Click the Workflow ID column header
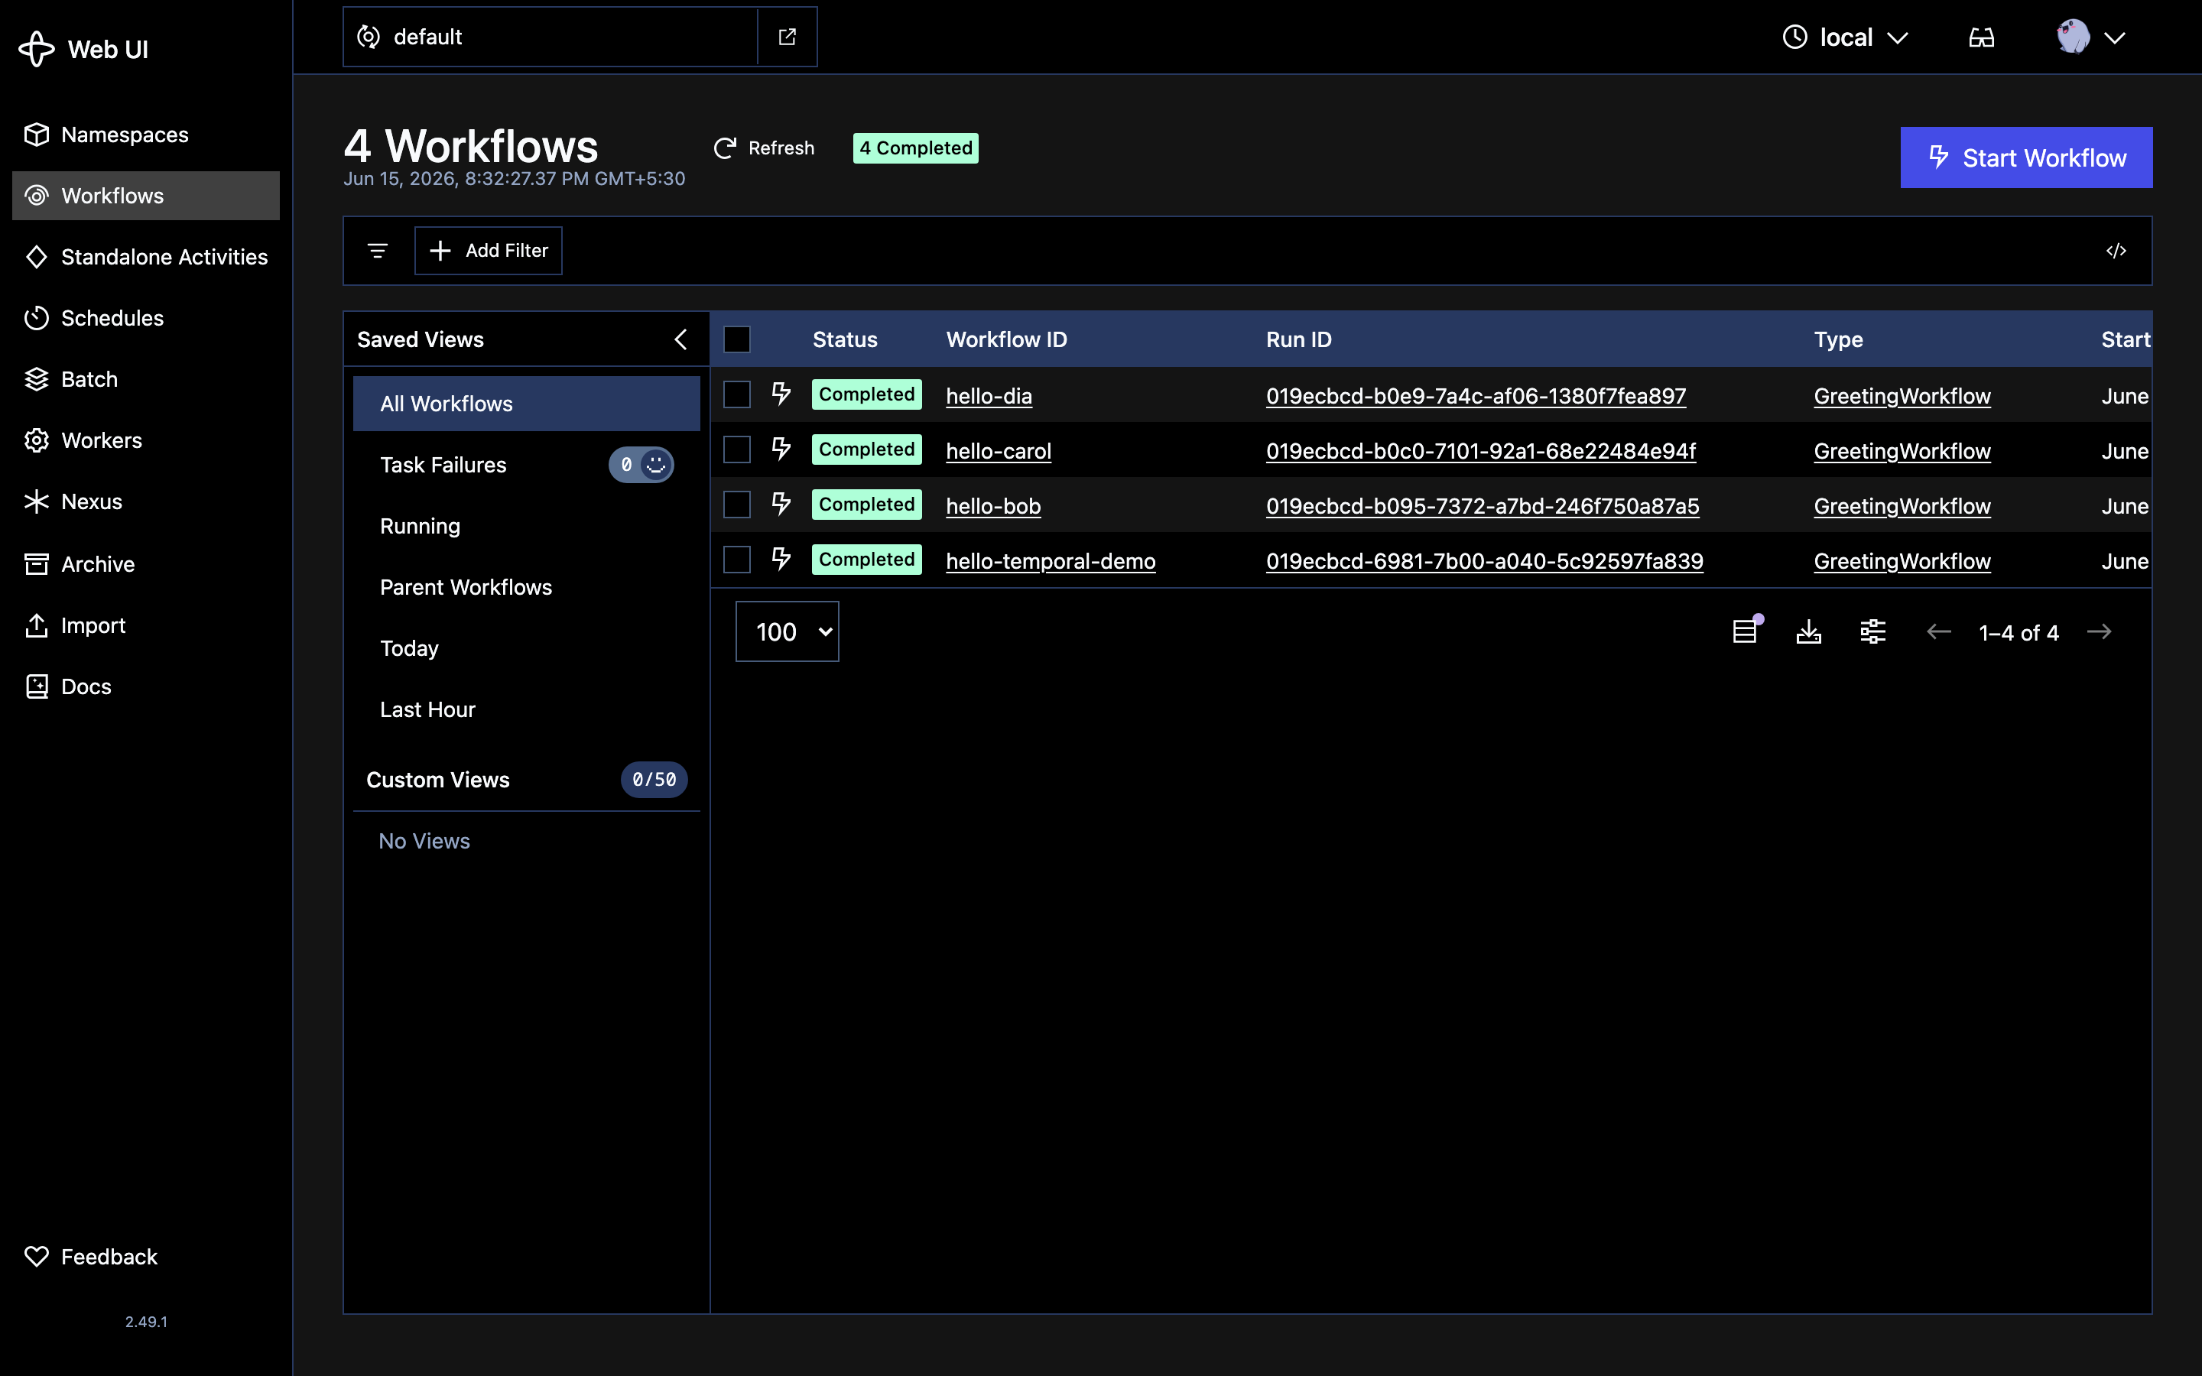The height and width of the screenshot is (1376, 2202). 1006,339
